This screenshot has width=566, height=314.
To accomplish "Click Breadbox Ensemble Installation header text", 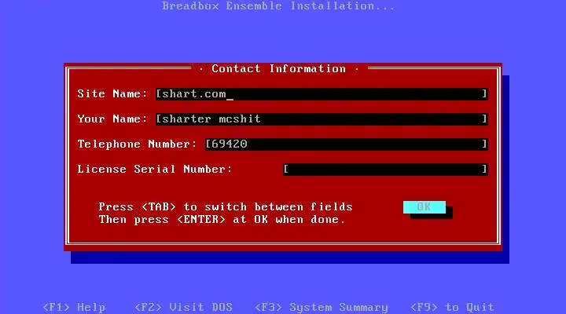I will click(x=278, y=5).
